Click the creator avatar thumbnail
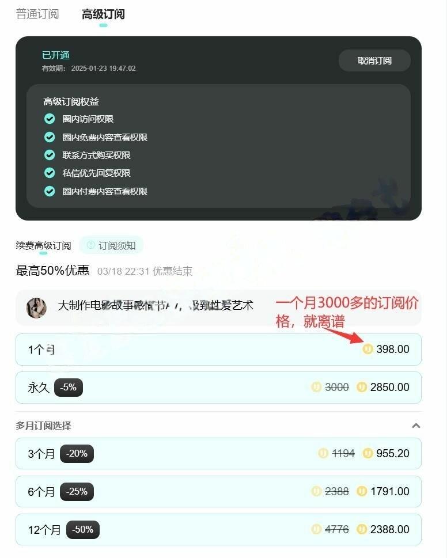This screenshot has height=558, width=447. point(36,308)
